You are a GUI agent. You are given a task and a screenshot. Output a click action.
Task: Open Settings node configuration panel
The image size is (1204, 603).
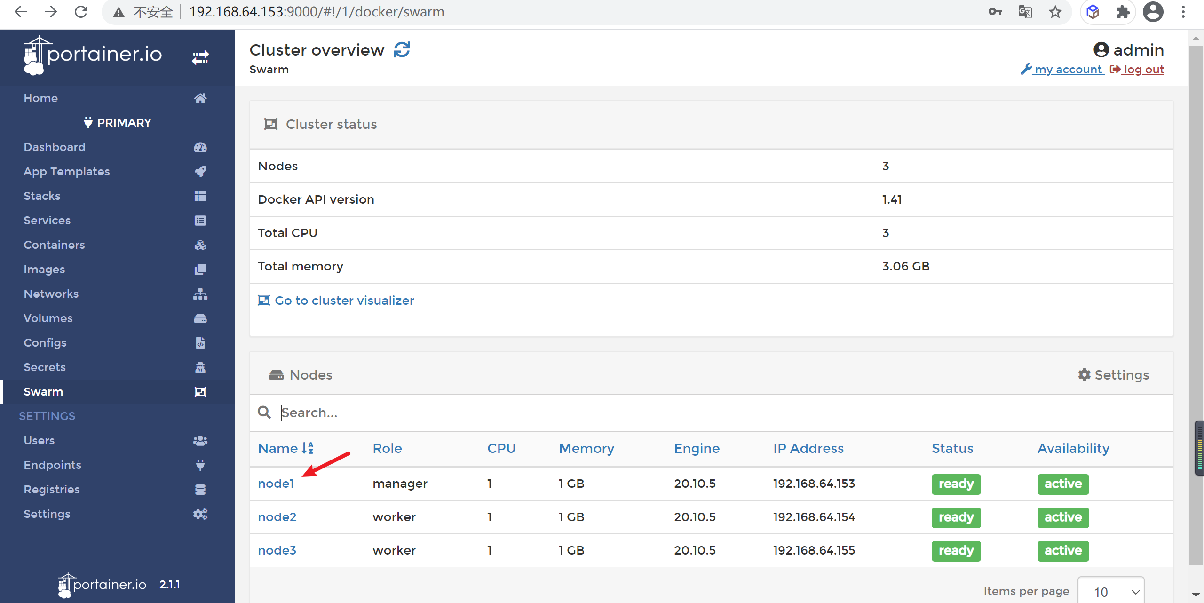coord(1115,374)
